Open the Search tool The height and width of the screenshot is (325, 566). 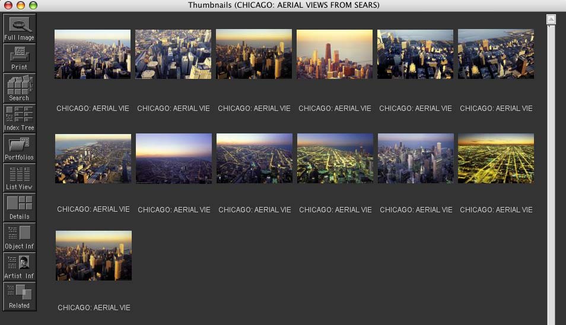20,88
